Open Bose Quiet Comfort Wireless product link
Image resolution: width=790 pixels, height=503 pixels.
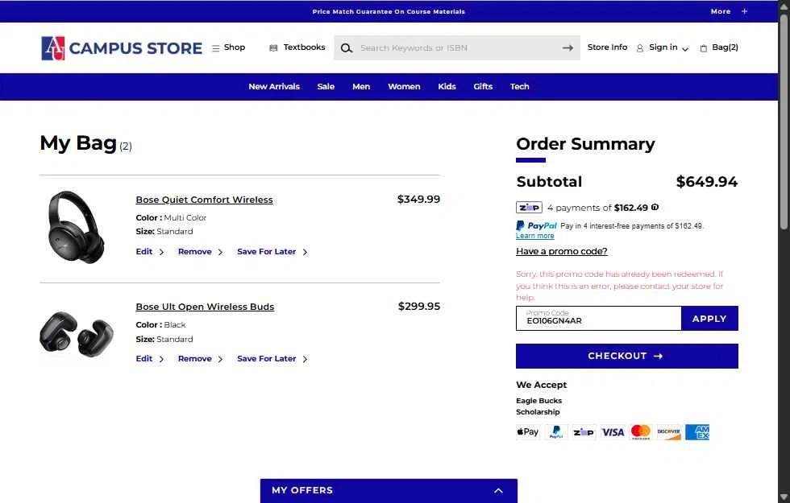(x=204, y=200)
